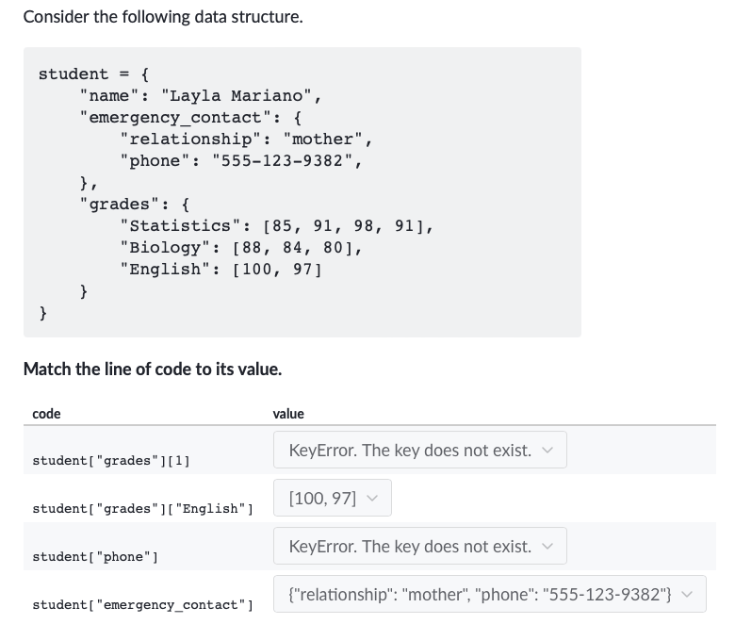Image resolution: width=735 pixels, height=624 pixels.
Task: Click the student["grades"]["English"] code label
Action: point(142,509)
